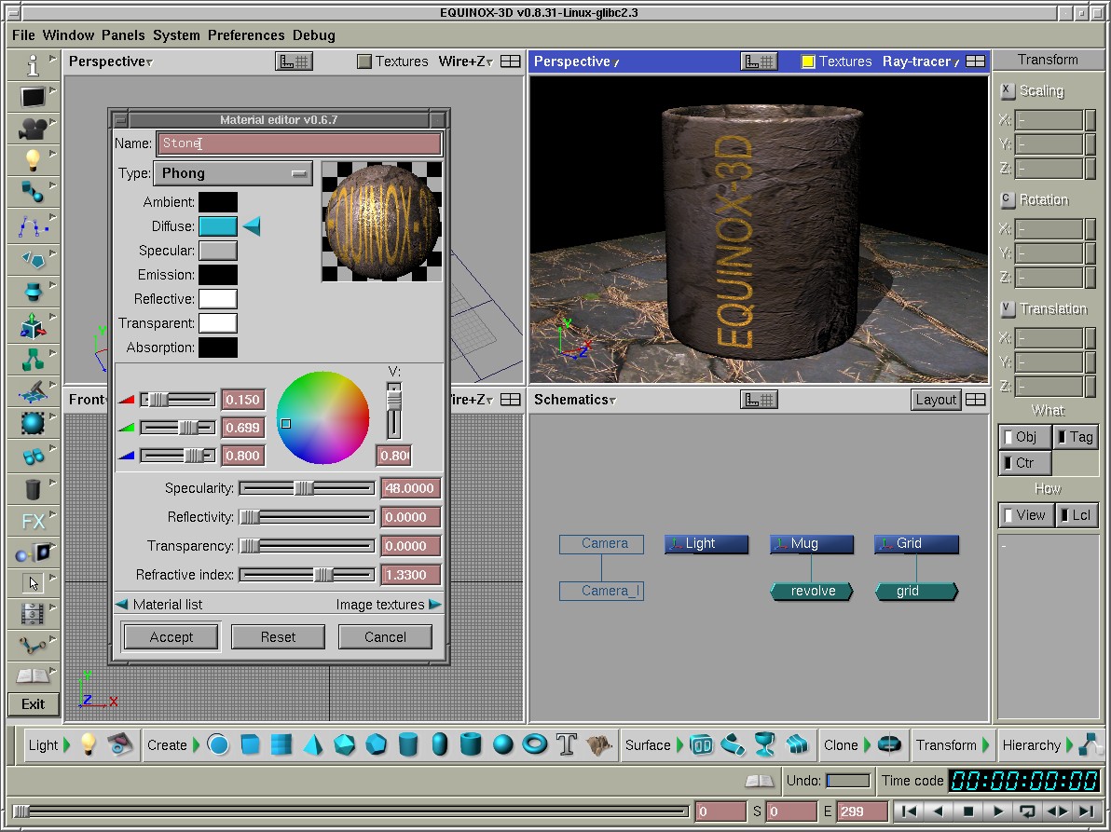The height and width of the screenshot is (832, 1111).
Task: Accept the material editor changes
Action: pos(171,636)
